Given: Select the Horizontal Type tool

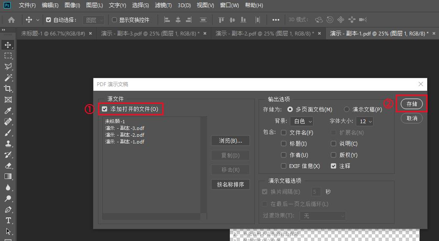Looking at the screenshot, I should click(x=8, y=220).
